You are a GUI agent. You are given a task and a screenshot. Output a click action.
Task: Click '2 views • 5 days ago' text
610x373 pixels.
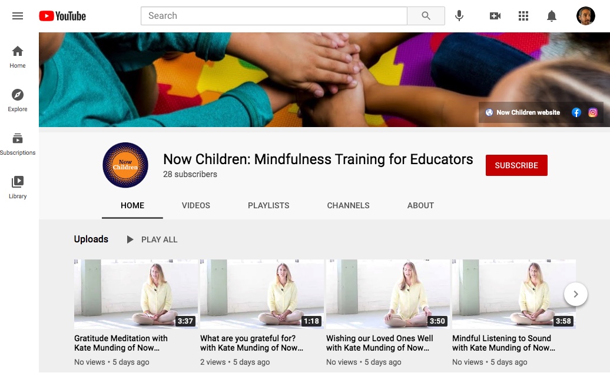[235, 362]
